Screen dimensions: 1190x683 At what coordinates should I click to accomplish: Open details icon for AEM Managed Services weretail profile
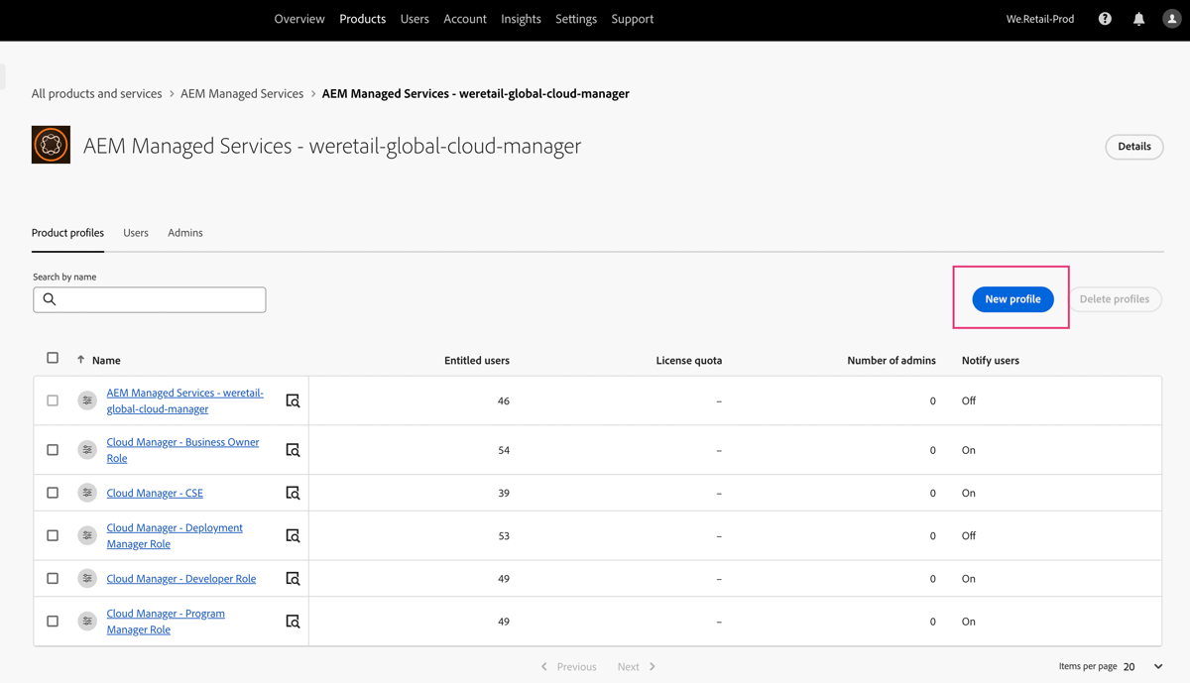[294, 400]
